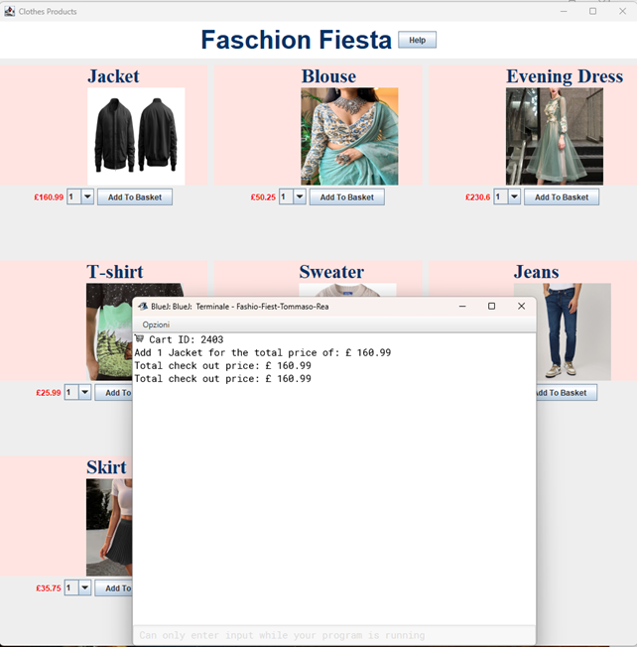This screenshot has height=647, width=637.
Task: Click the Help button beside the title
Action: pos(417,40)
